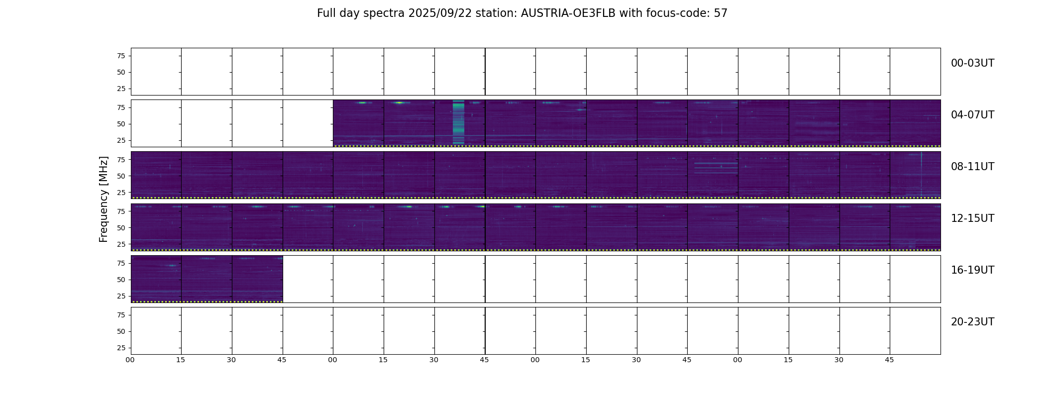
Task: Click the 75 tick label of the 00-03UT row
Action: pyautogui.click(x=121, y=56)
